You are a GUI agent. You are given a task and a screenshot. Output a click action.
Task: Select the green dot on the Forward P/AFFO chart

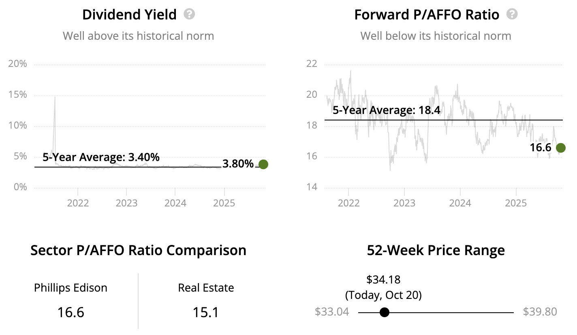(560, 148)
